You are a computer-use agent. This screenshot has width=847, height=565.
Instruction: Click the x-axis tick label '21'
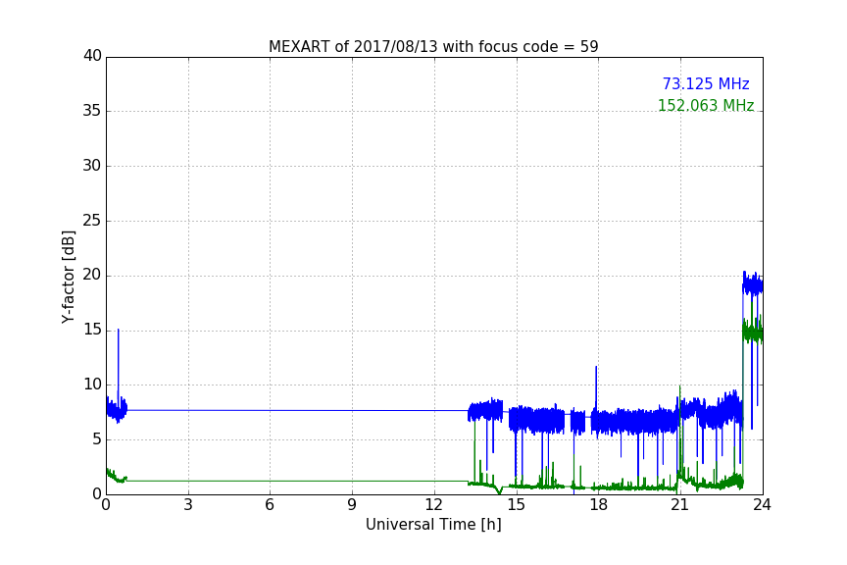pyautogui.click(x=680, y=505)
